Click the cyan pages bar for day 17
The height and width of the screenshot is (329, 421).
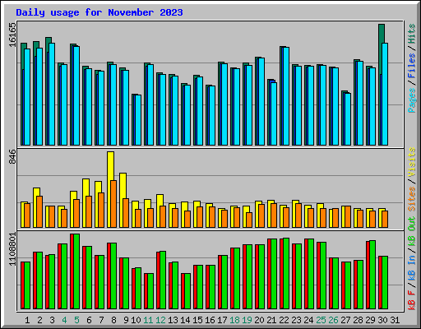coord(224,104)
